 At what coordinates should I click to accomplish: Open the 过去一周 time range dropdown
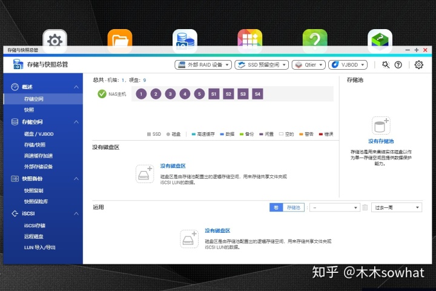click(x=397, y=207)
